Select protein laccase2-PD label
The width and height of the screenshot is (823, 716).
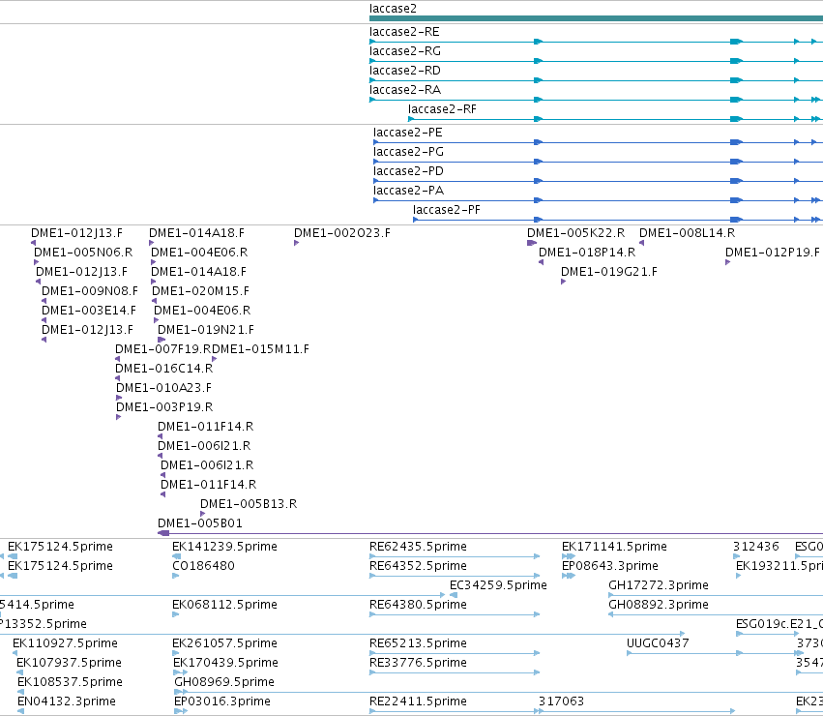[x=408, y=171]
